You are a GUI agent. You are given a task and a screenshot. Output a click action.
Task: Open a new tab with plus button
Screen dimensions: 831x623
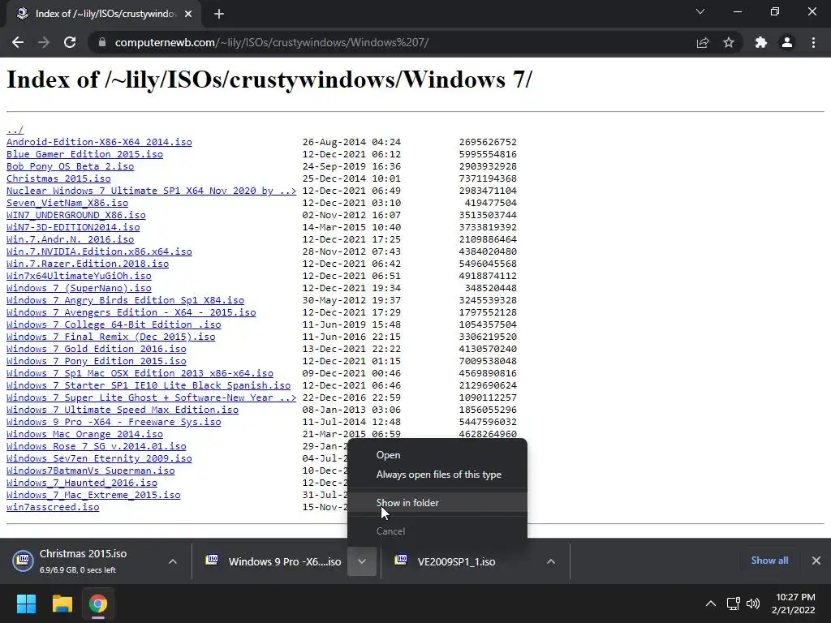point(219,14)
